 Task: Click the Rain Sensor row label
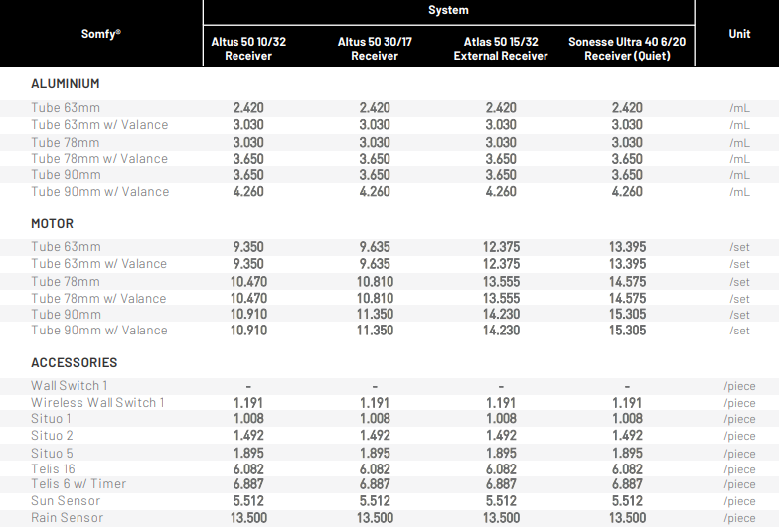tap(68, 518)
